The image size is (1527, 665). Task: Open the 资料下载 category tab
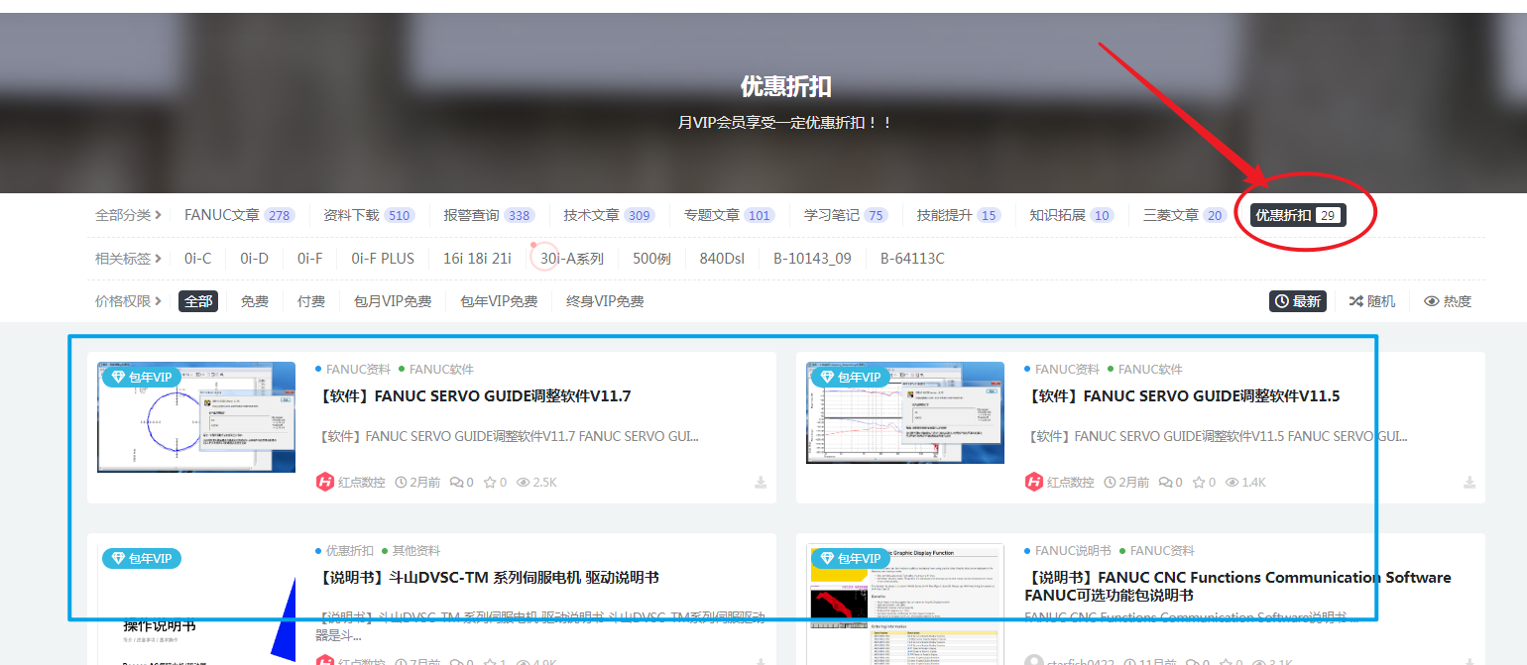[369, 215]
